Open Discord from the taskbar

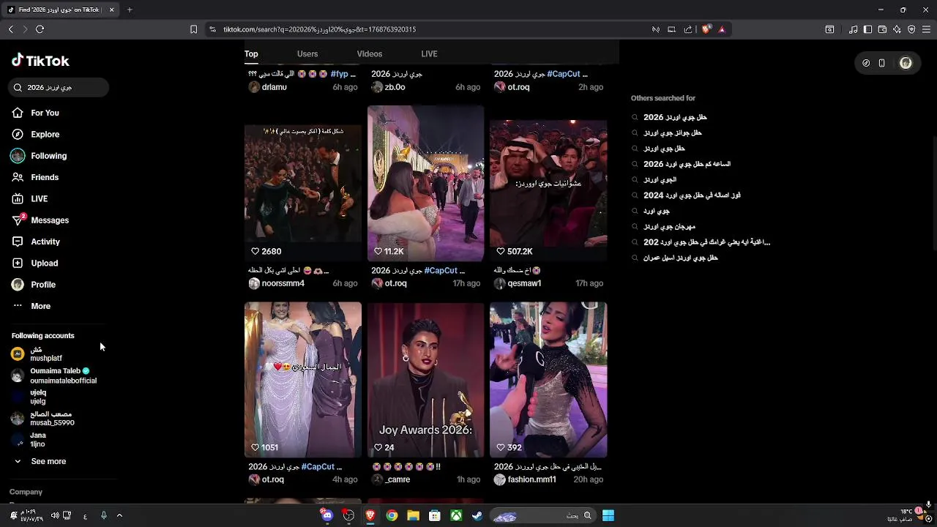[327, 515]
